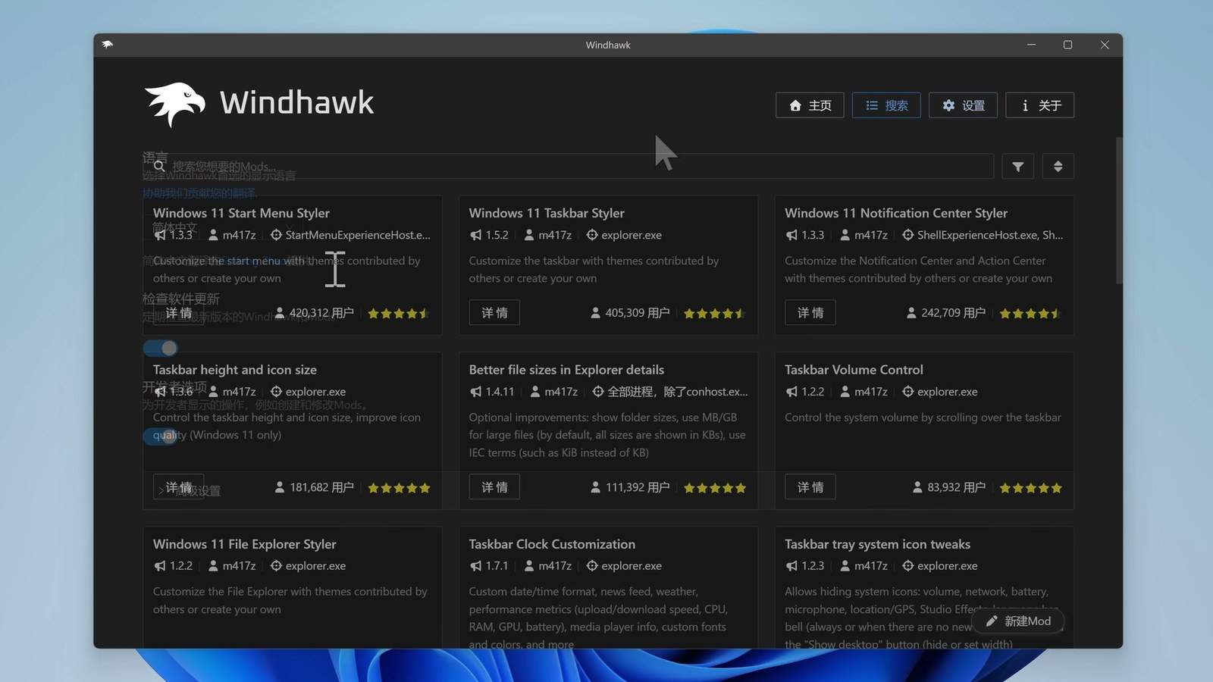Toggle the check for updates switch
The height and width of the screenshot is (682, 1213).
tap(161, 348)
